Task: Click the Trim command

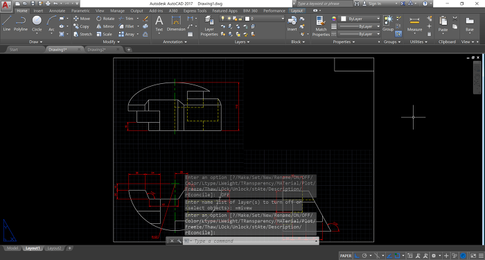Action: [126, 19]
